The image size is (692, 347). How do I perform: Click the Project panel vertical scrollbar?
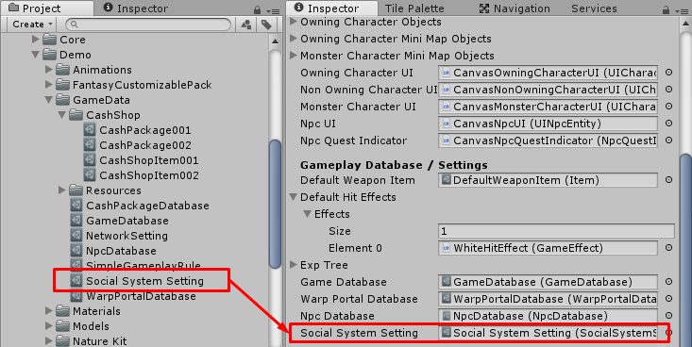click(x=275, y=204)
